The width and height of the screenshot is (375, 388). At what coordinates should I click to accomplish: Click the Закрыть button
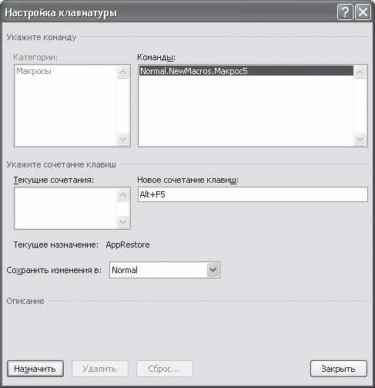[x=339, y=369]
